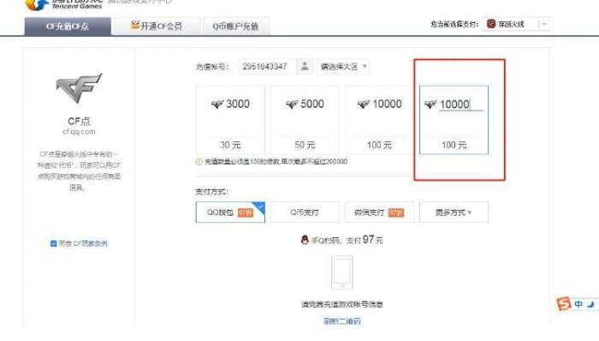Click the 97 元 payment amount text
The width and height of the screenshot is (599, 341).
pos(372,240)
